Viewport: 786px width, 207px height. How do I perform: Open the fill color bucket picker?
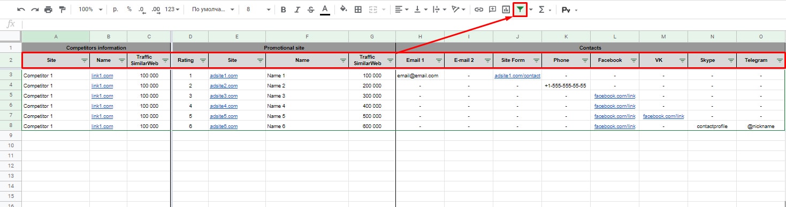[x=344, y=10]
